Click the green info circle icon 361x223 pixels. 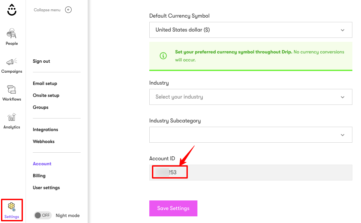163,56
